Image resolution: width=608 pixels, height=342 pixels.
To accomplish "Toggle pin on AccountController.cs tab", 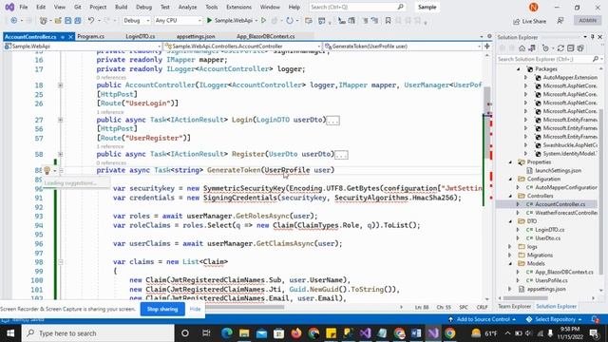I will click(x=63, y=37).
